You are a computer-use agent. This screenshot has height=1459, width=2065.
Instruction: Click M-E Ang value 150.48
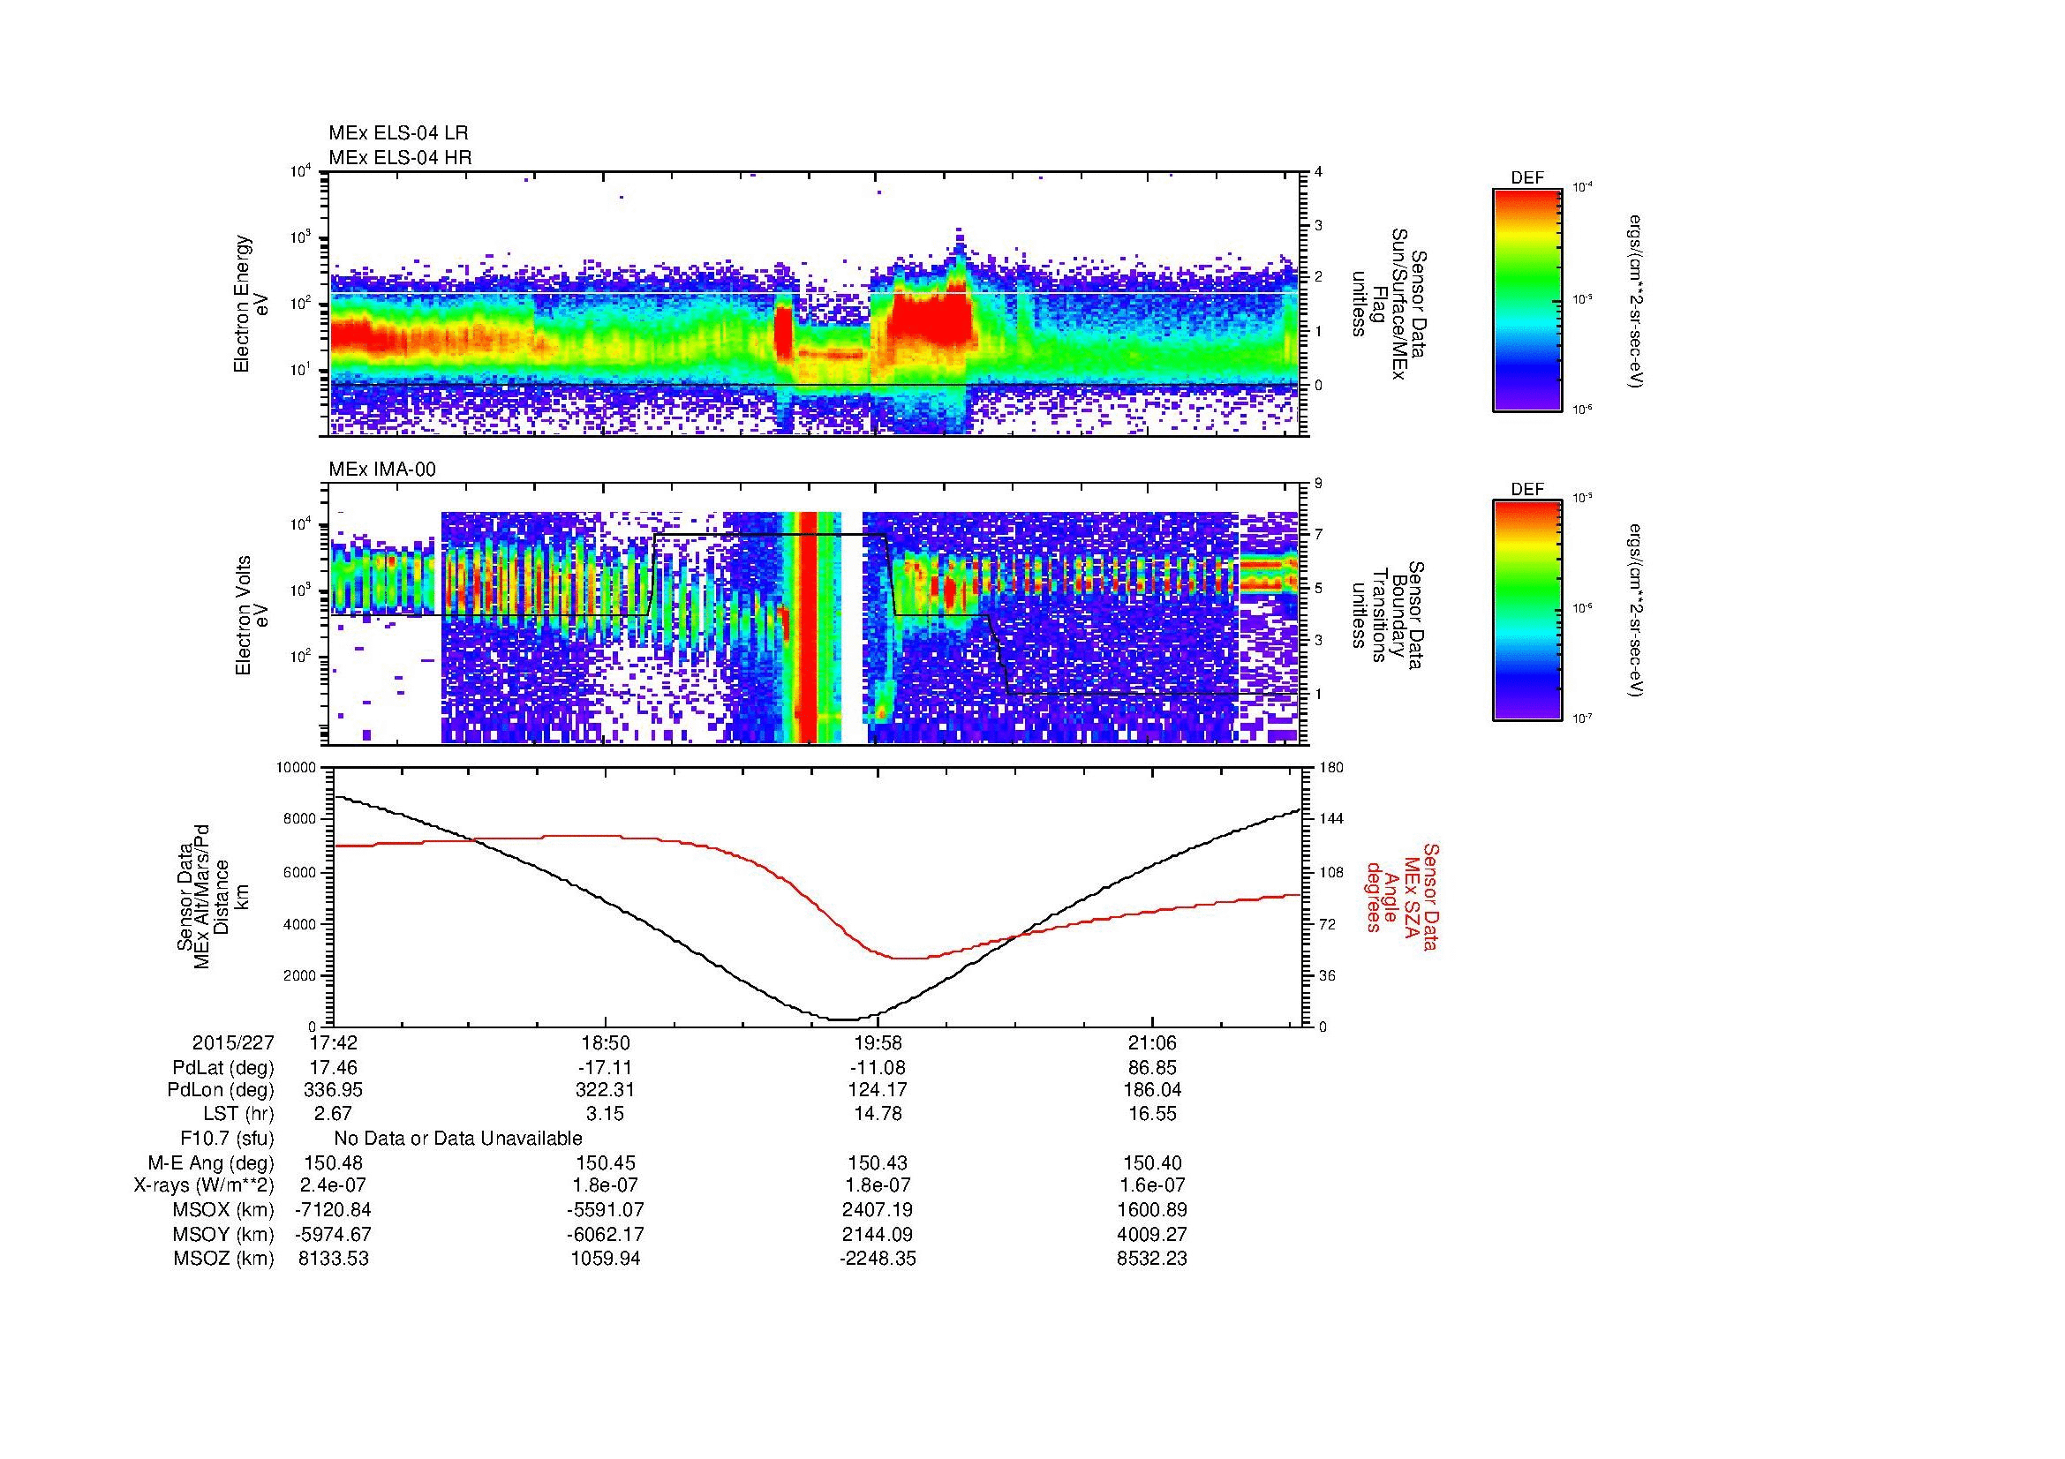(x=333, y=1162)
